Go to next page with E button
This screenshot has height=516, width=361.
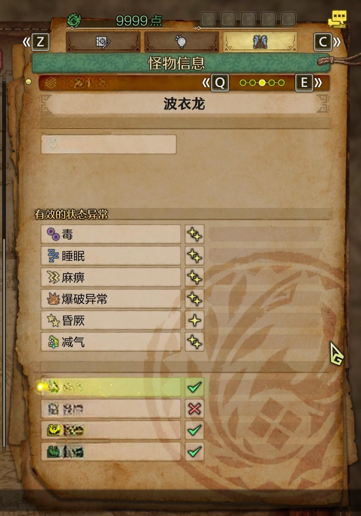(x=304, y=82)
